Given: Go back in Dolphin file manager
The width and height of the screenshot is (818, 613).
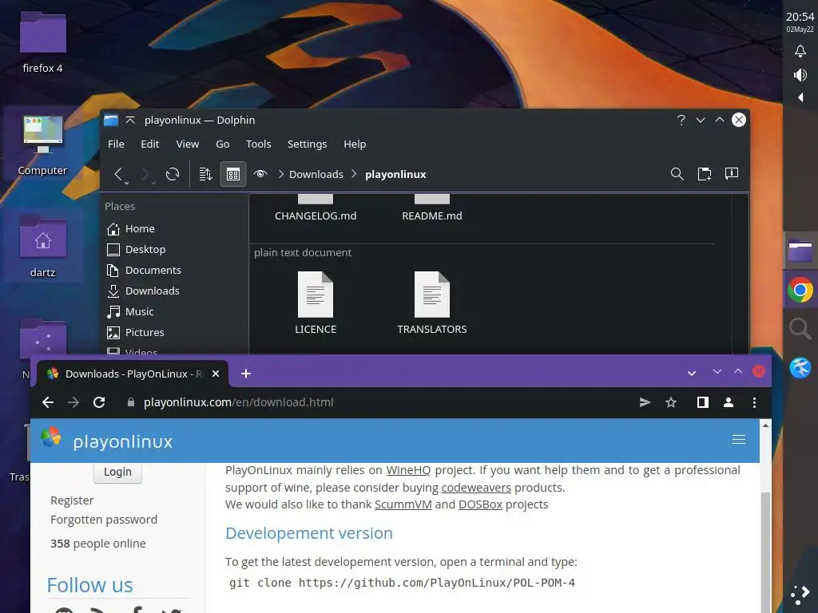Looking at the screenshot, I should coord(118,173).
